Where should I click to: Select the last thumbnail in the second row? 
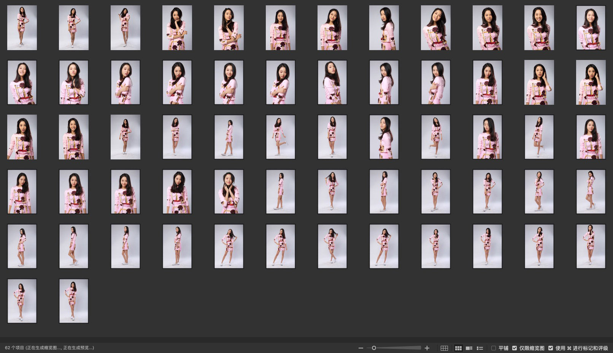(x=591, y=82)
